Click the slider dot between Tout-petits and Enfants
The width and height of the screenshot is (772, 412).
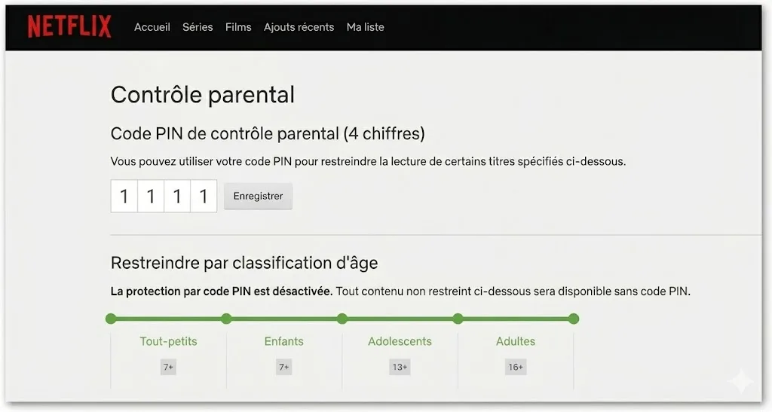coord(226,319)
